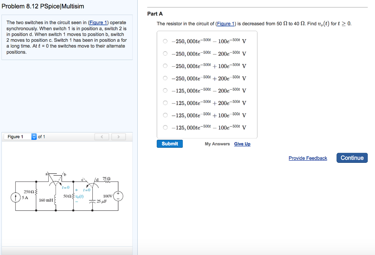Open the My Answers link

pyautogui.click(x=217, y=144)
